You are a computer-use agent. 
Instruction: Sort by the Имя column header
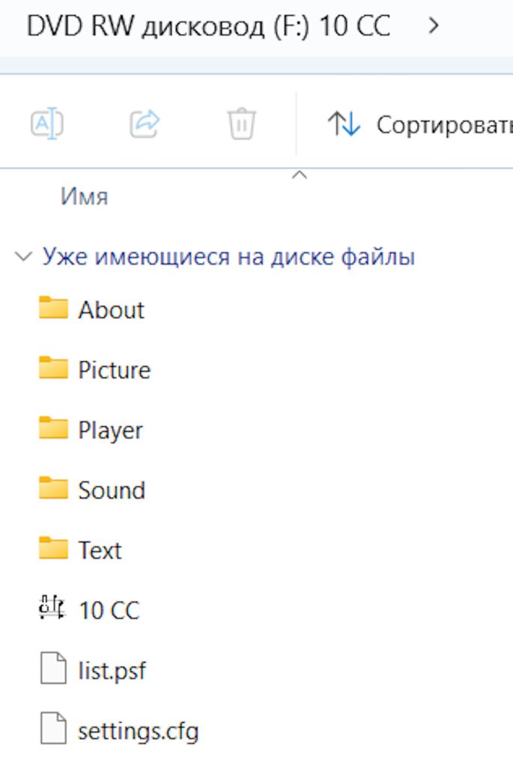pyautogui.click(x=84, y=197)
